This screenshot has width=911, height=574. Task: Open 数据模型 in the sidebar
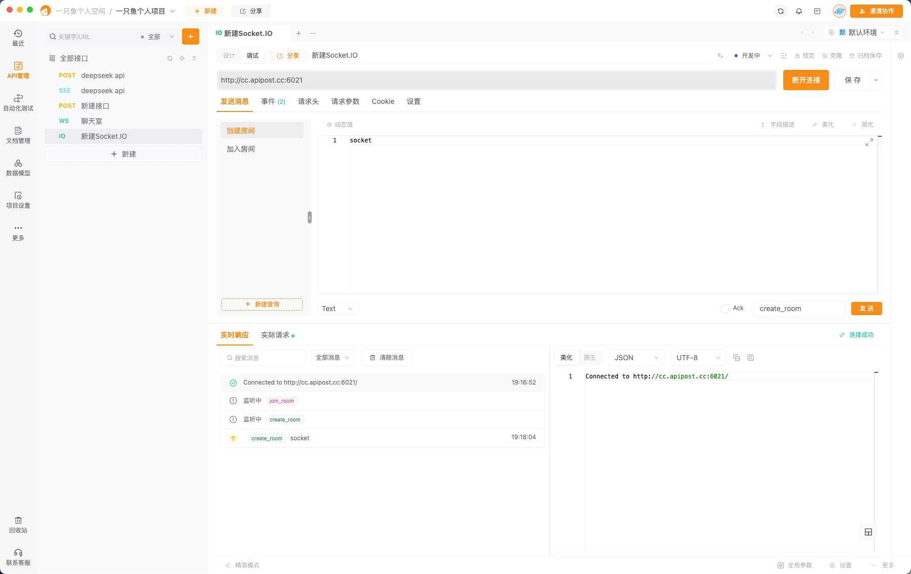click(18, 167)
